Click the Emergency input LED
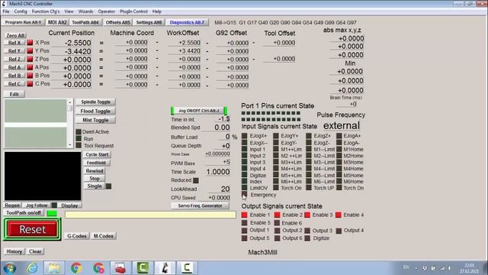The width and height of the screenshot is (488, 275). (x=244, y=195)
